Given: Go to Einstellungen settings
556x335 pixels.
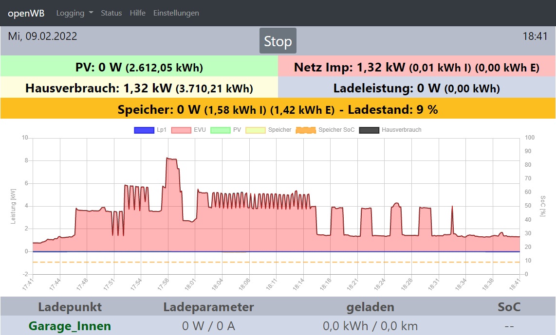Looking at the screenshot, I should (176, 13).
